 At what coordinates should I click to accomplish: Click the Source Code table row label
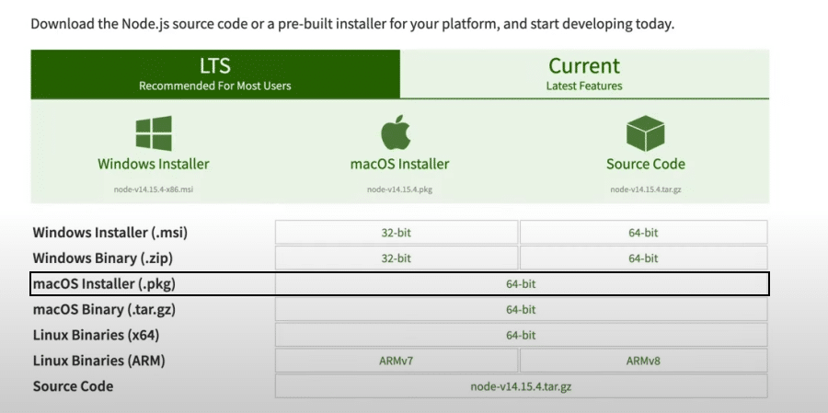pyautogui.click(x=73, y=386)
